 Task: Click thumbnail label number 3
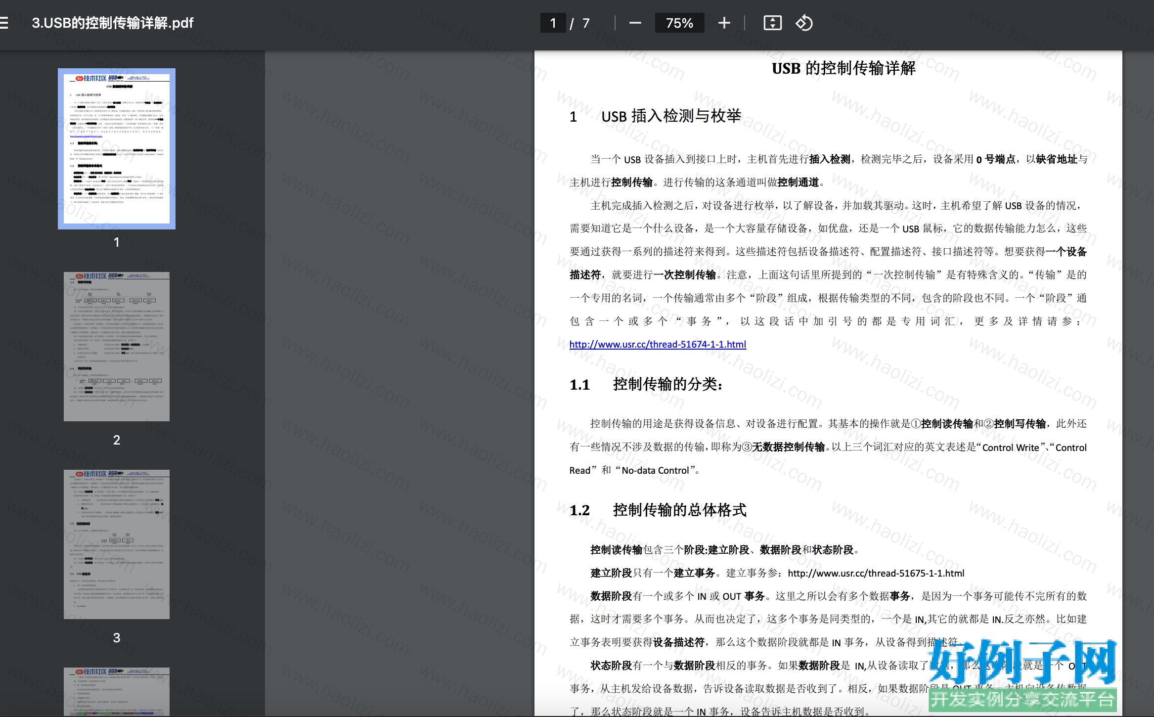tap(117, 638)
